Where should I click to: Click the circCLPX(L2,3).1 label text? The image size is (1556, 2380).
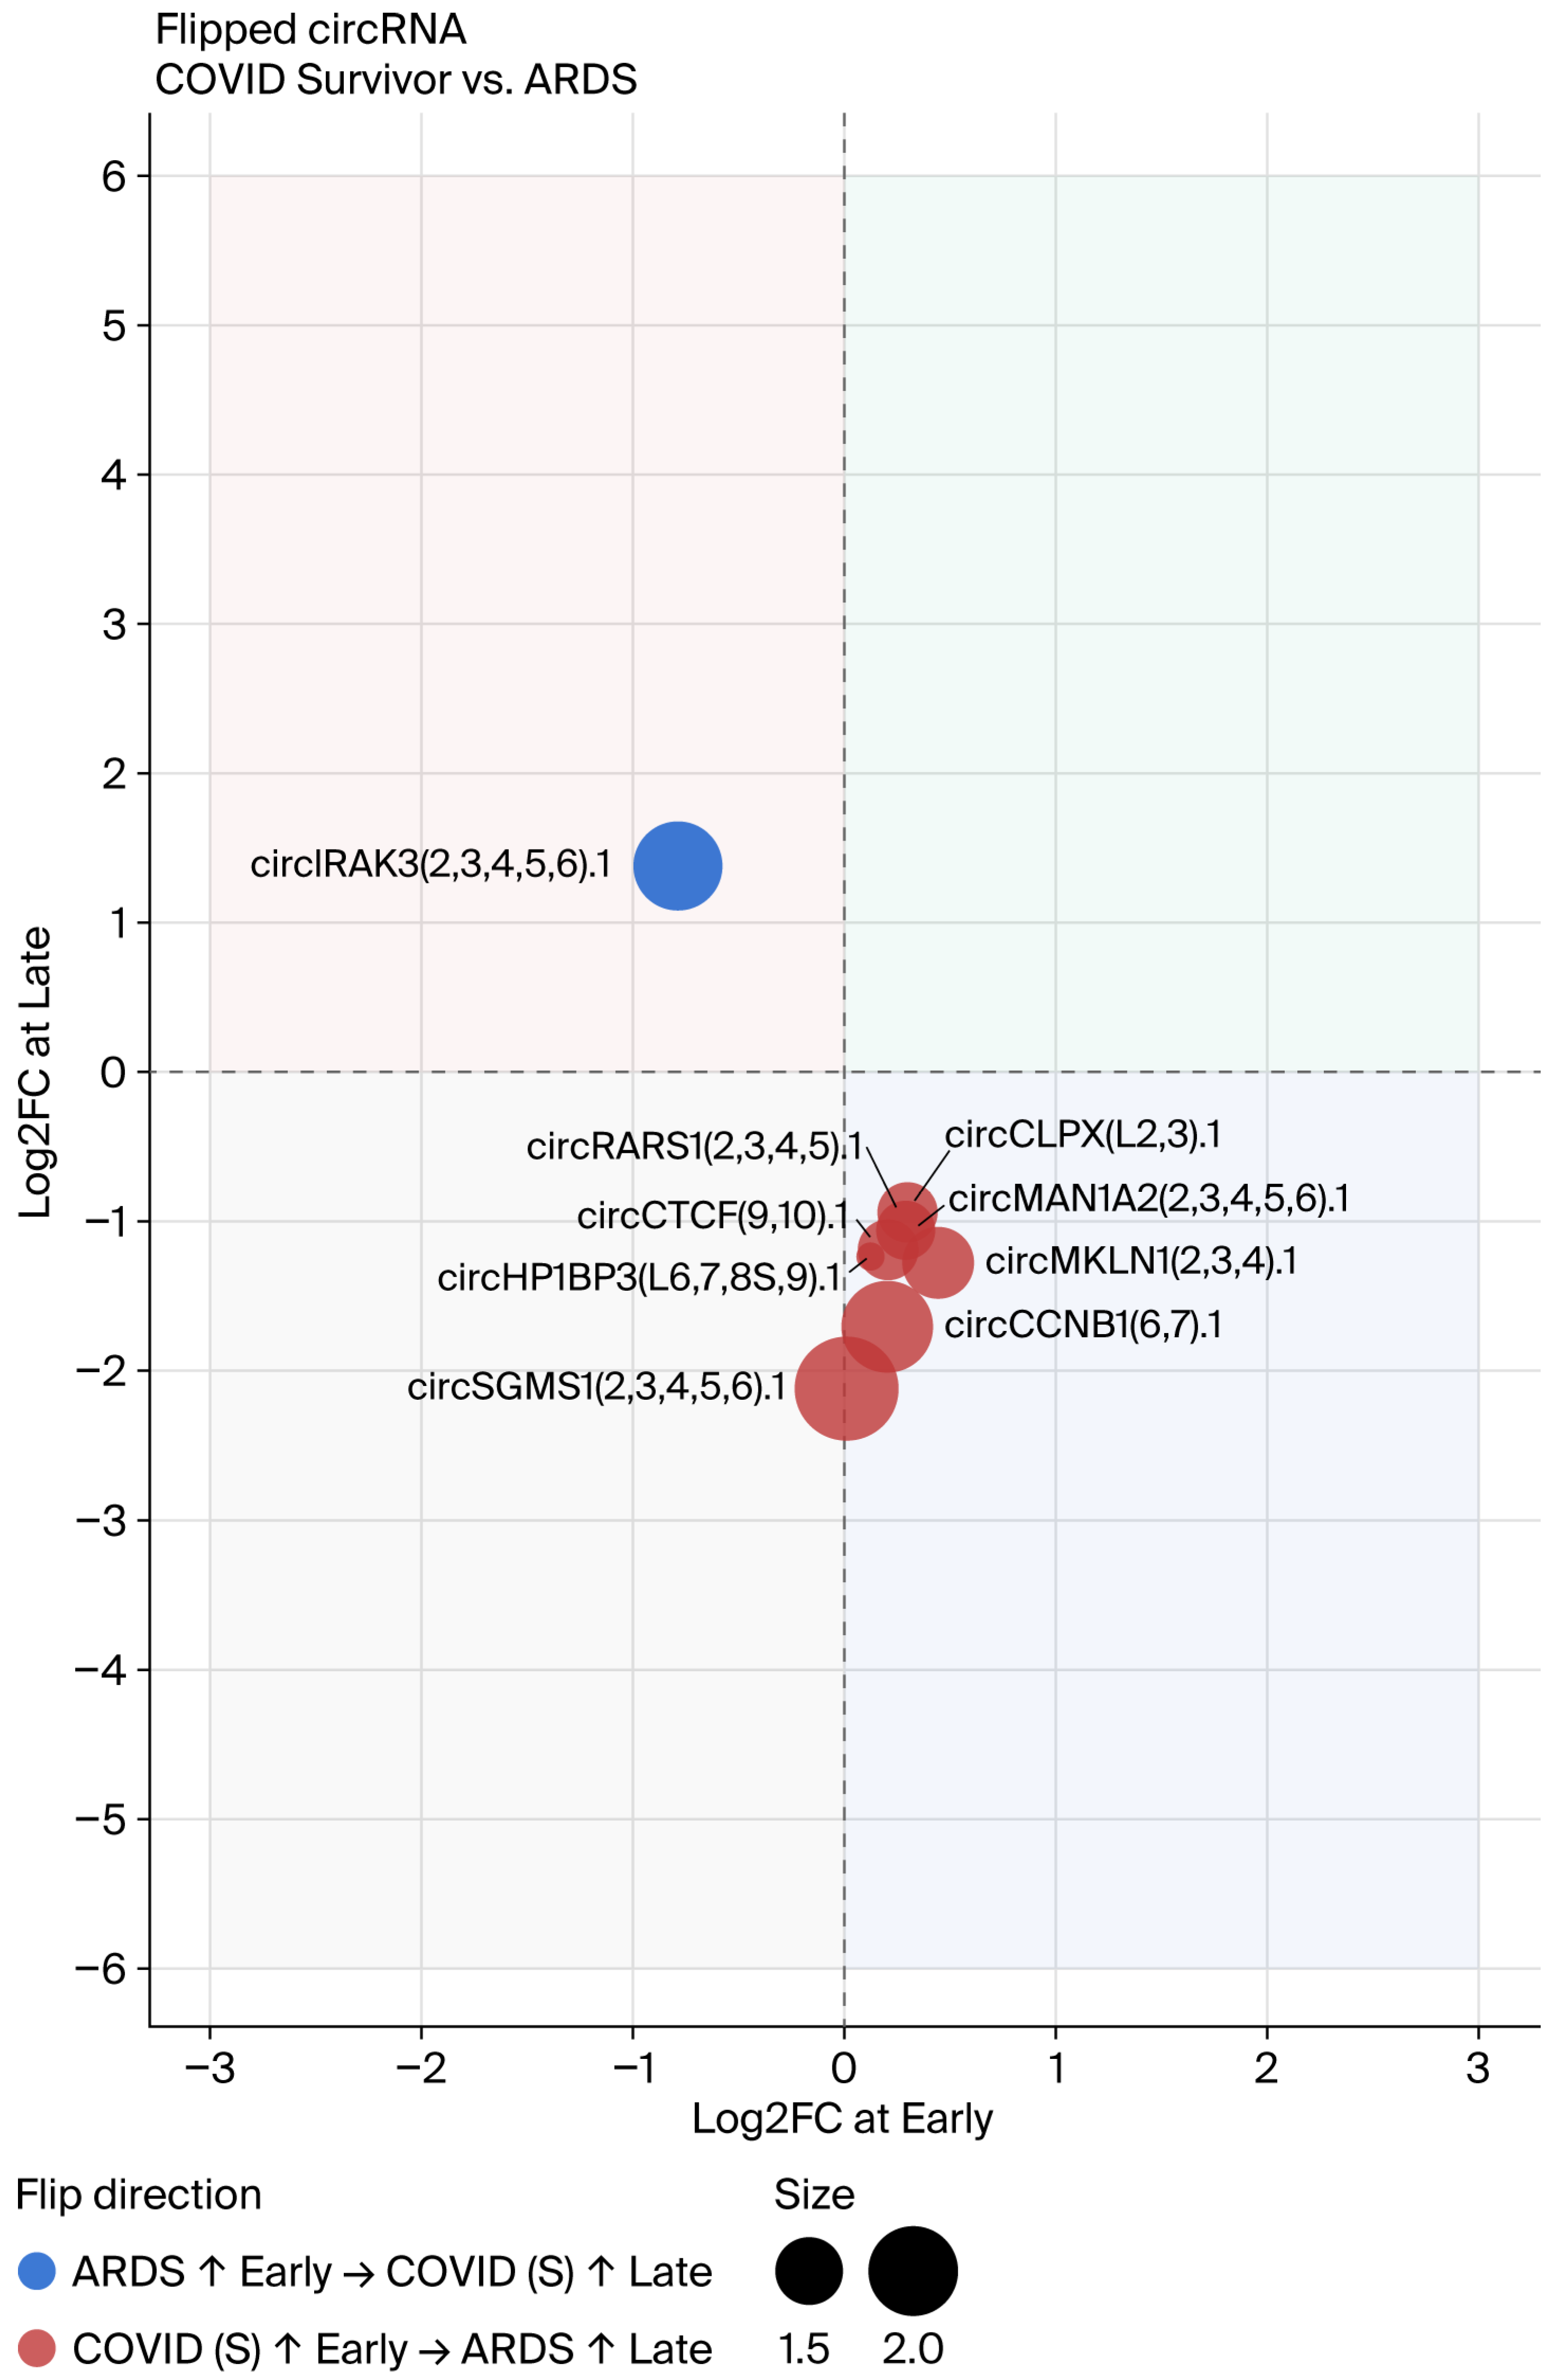[1082, 1134]
